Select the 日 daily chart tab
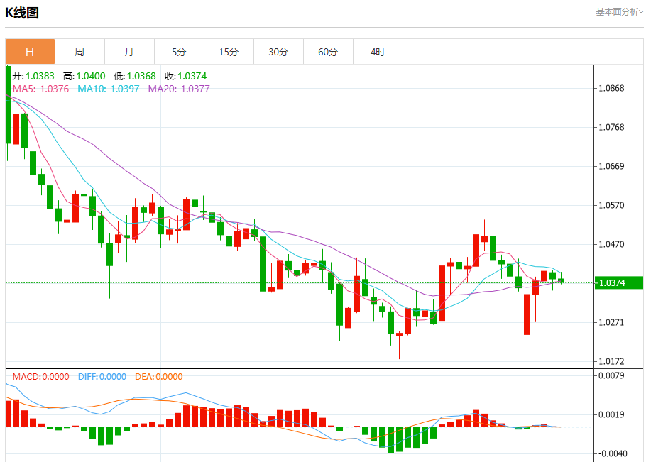The image size is (646, 462). tap(30, 52)
